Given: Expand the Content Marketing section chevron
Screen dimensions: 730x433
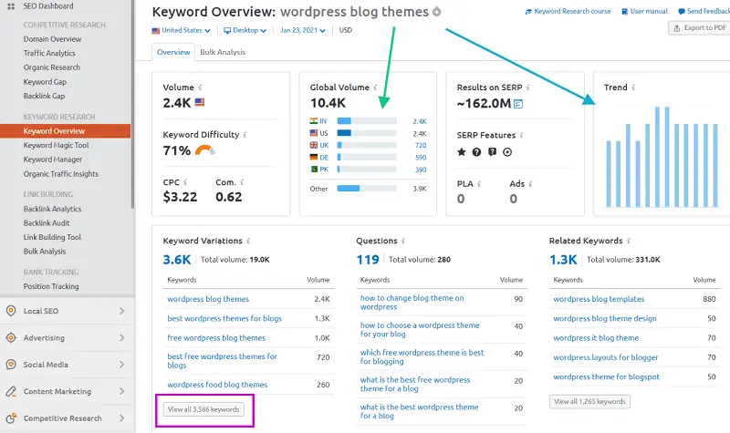Looking at the screenshot, I should point(121,391).
